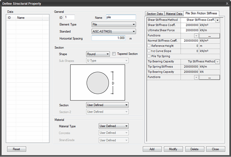Image resolution: width=231 pixels, height=157 pixels.
Task: Expand the Section User Defined dropdown
Action: (107, 105)
